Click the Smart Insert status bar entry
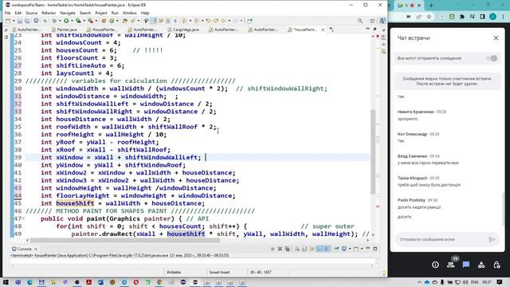510x287 pixels. [x=219, y=273]
